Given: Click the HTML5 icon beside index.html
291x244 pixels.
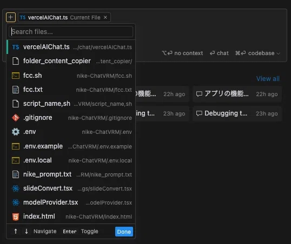Looking at the screenshot, I should [16, 217].
